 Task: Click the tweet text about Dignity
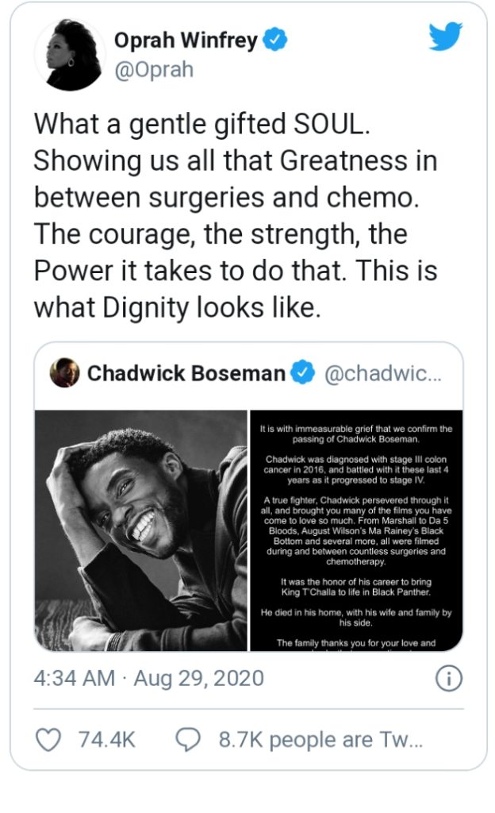click(236, 216)
